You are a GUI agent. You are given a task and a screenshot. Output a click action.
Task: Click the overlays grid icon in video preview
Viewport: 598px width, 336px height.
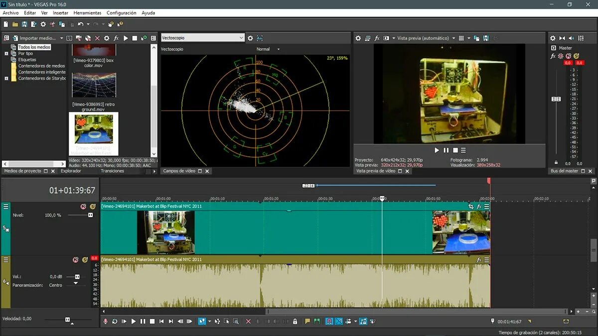[x=461, y=38]
